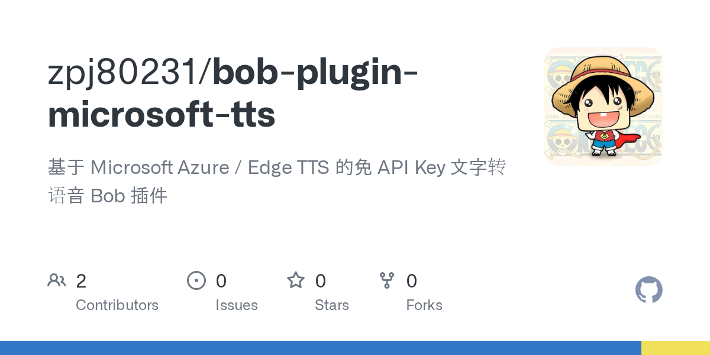Select the Microsoft Azure / Edge TTS description line
The height and width of the screenshot is (355, 710).
277,168
